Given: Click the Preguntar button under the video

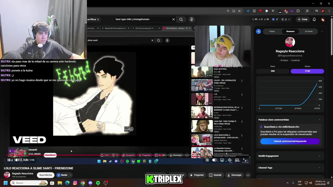Looking at the screenshot, I should (197, 175).
